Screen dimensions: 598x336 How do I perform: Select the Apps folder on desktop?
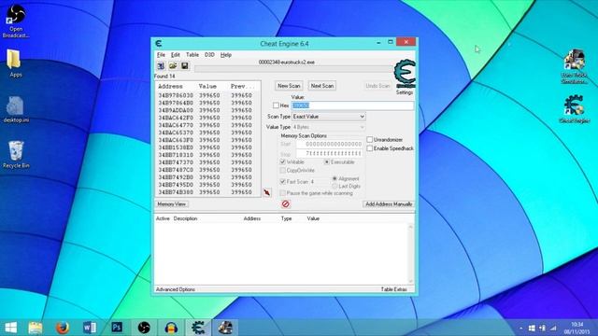tap(15, 63)
